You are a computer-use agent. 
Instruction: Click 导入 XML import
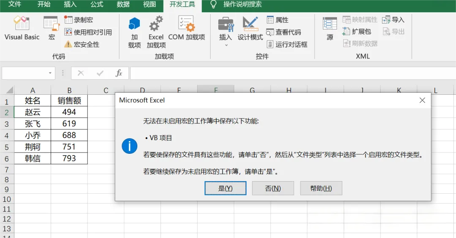(x=393, y=20)
